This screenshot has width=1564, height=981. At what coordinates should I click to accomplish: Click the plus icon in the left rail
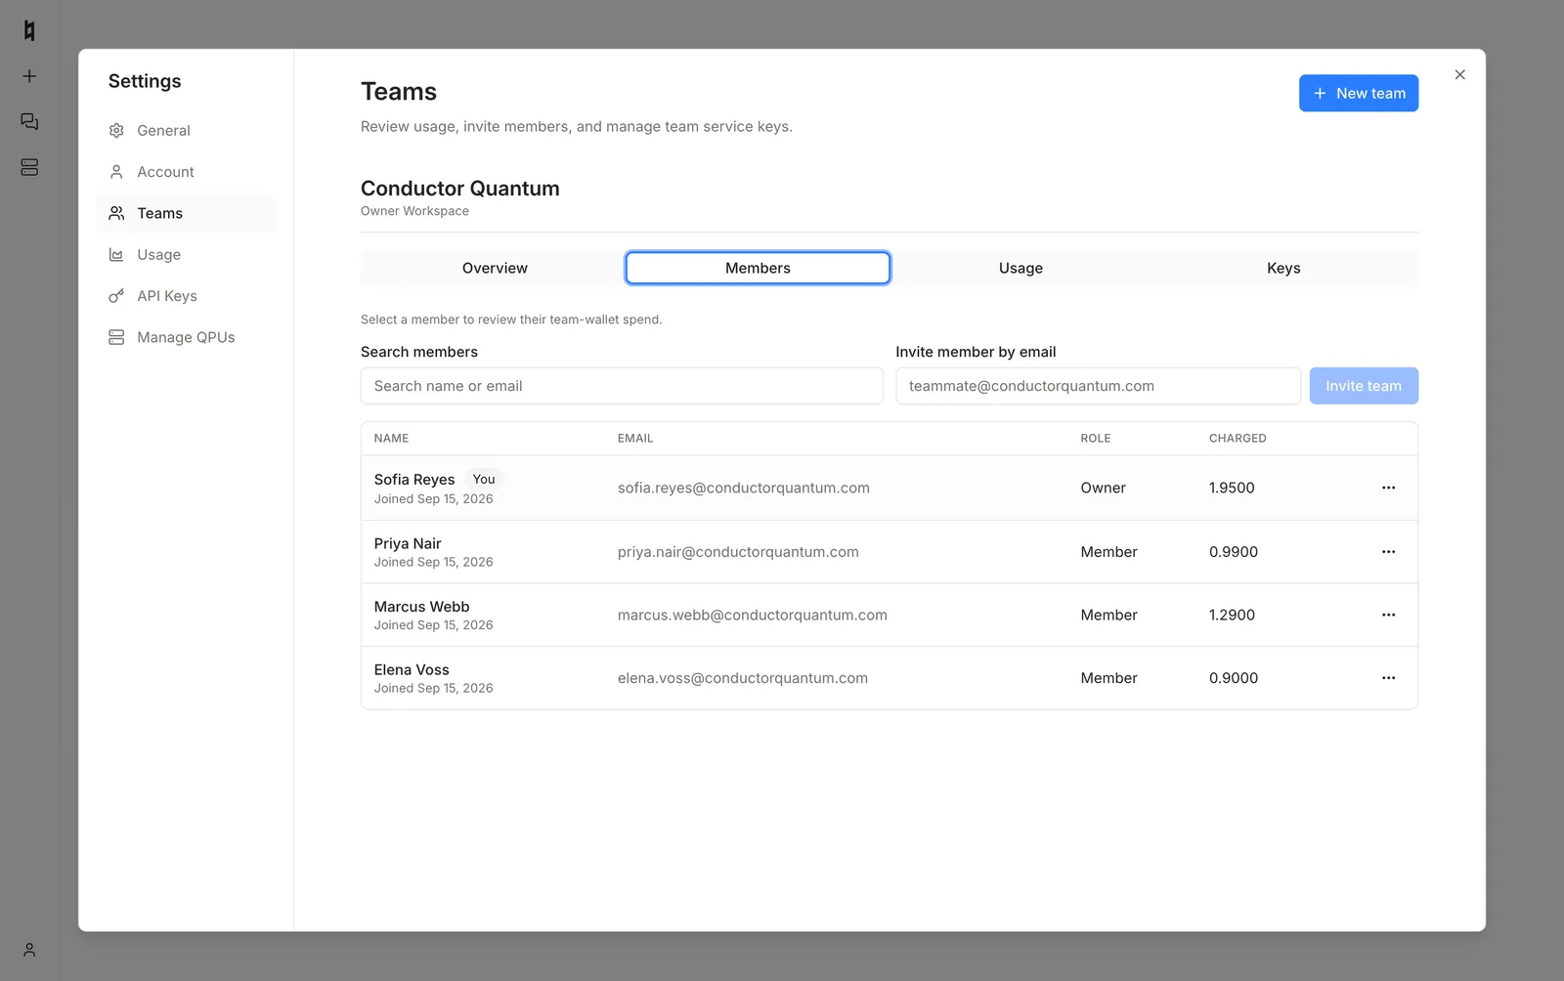[29, 76]
